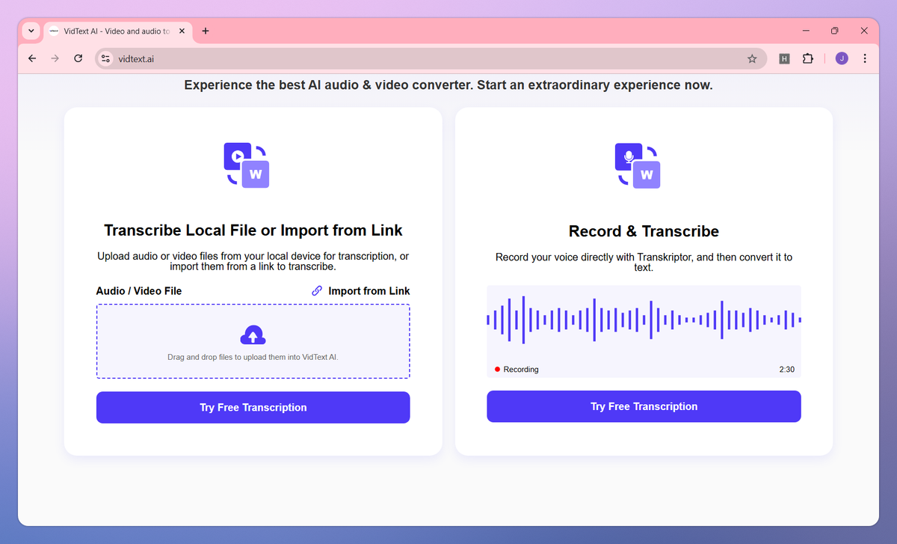Bookmark this page with star icon
This screenshot has height=544, width=897.
click(752, 58)
